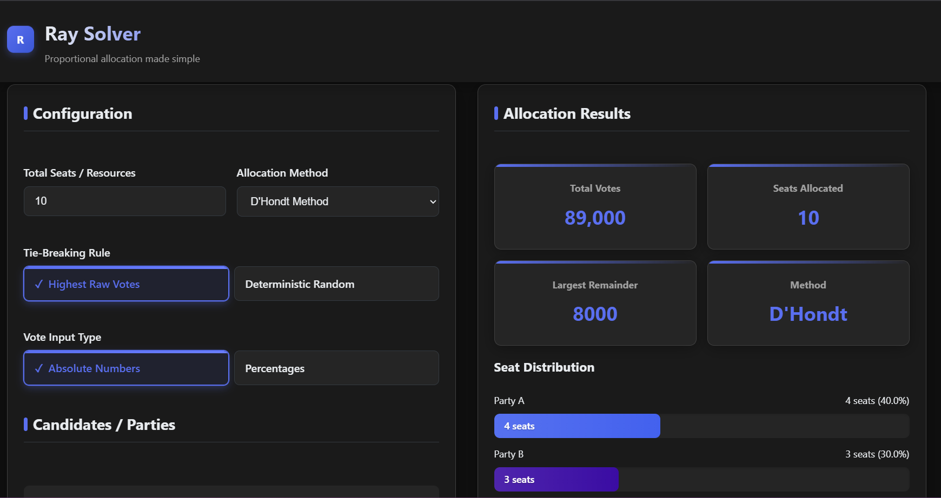The height and width of the screenshot is (498, 941).
Task: Click the Ray Solver title text
Action: (x=93, y=33)
